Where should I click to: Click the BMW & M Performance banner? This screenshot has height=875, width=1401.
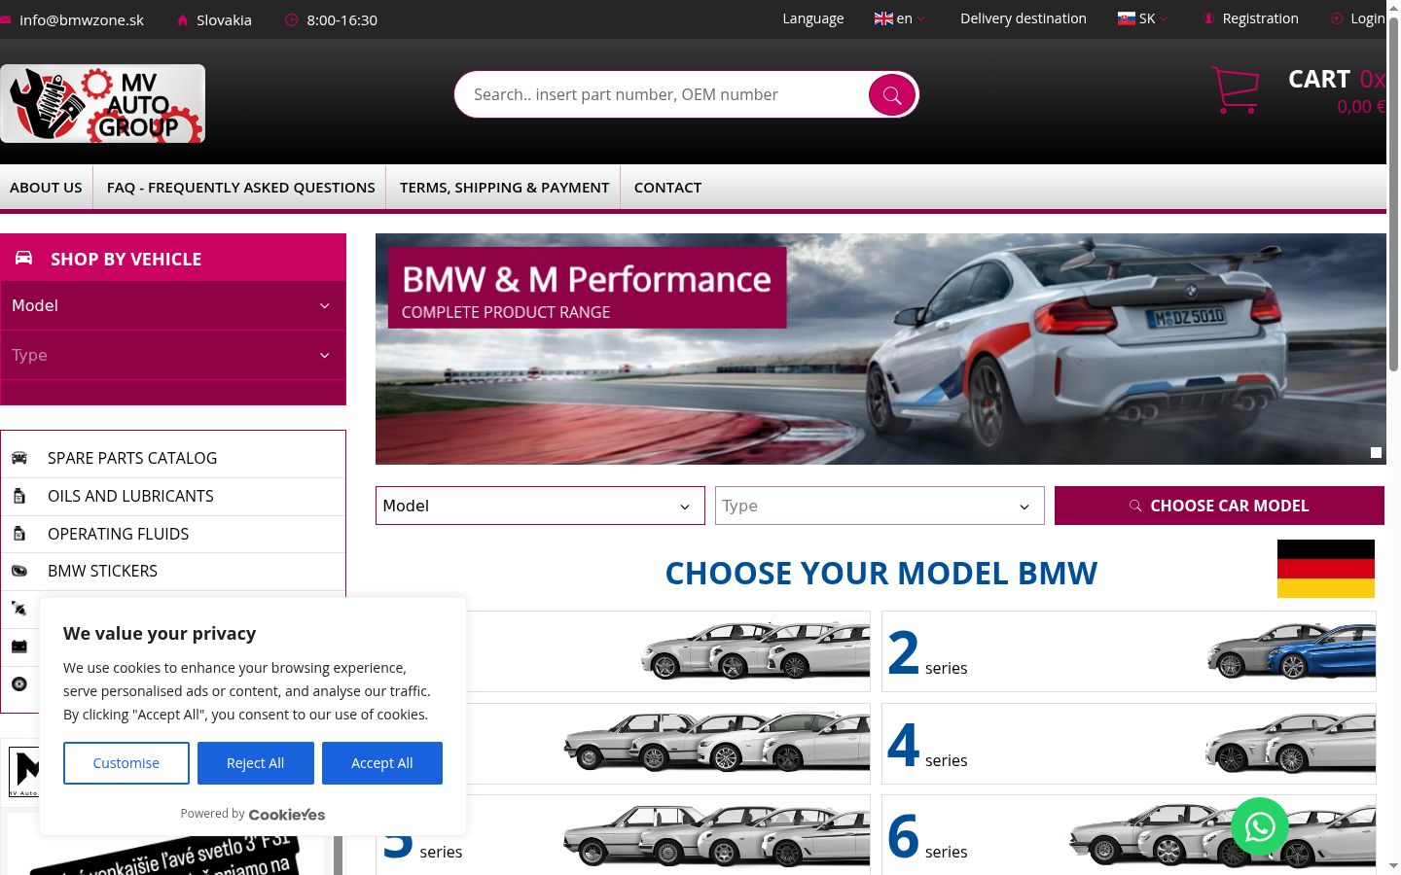click(880, 349)
